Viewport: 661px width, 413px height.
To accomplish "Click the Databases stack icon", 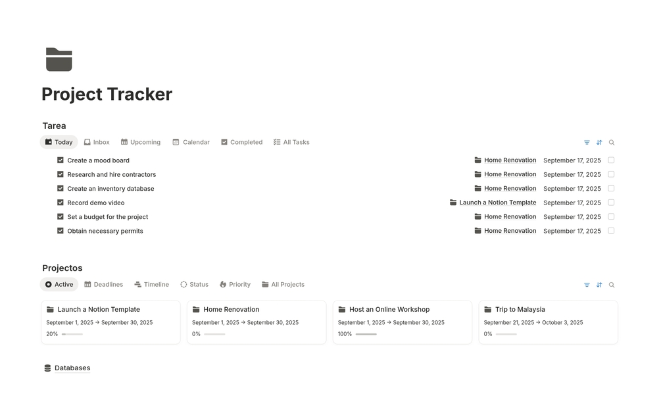I will tap(47, 368).
